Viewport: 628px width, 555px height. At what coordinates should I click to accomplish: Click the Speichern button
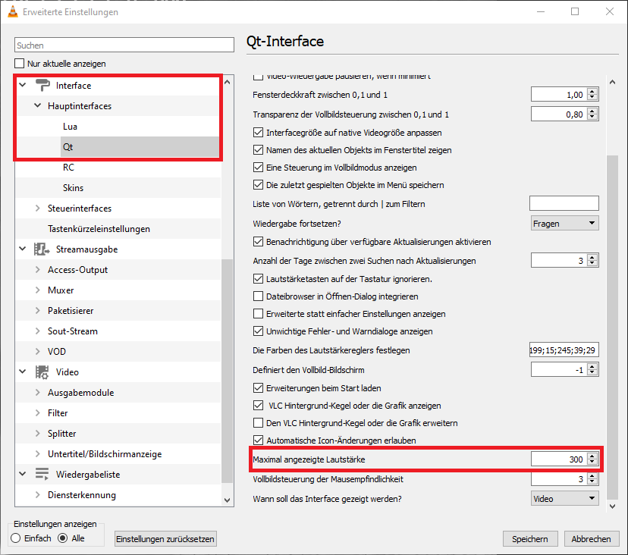529,539
